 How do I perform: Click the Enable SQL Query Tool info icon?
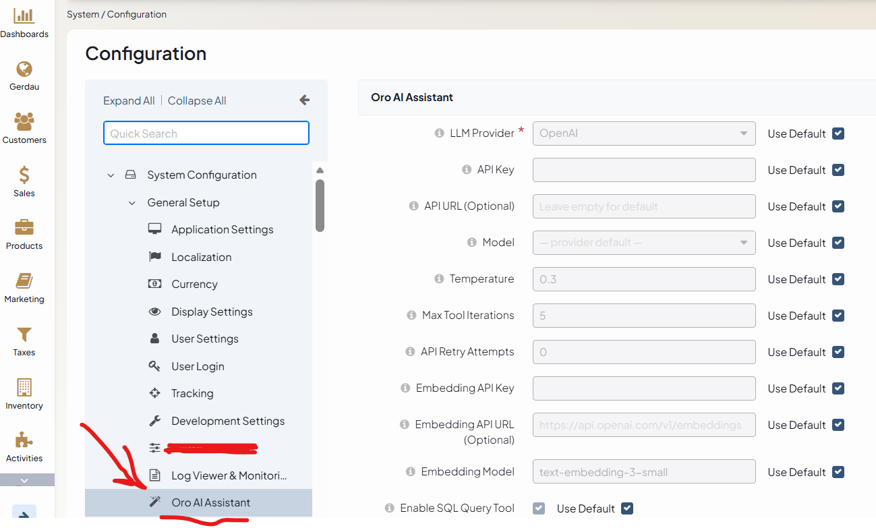[x=389, y=508]
